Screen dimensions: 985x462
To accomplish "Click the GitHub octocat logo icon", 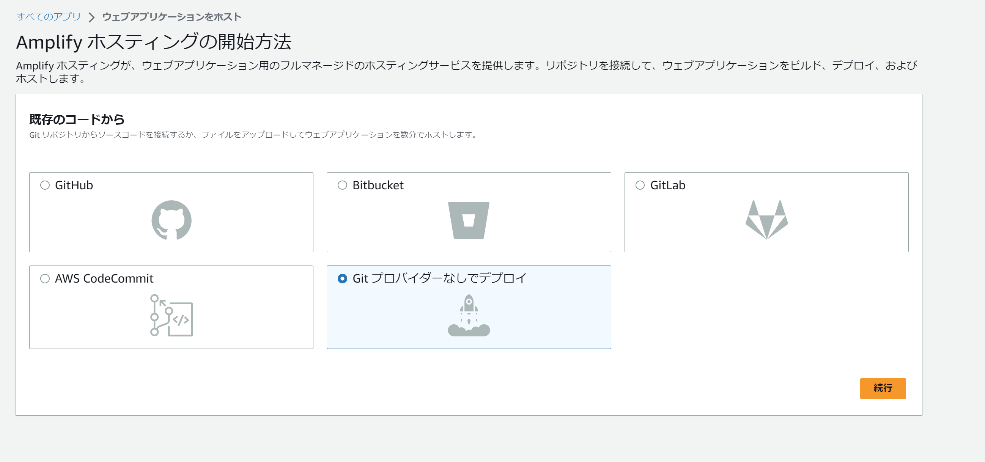I will (x=171, y=220).
